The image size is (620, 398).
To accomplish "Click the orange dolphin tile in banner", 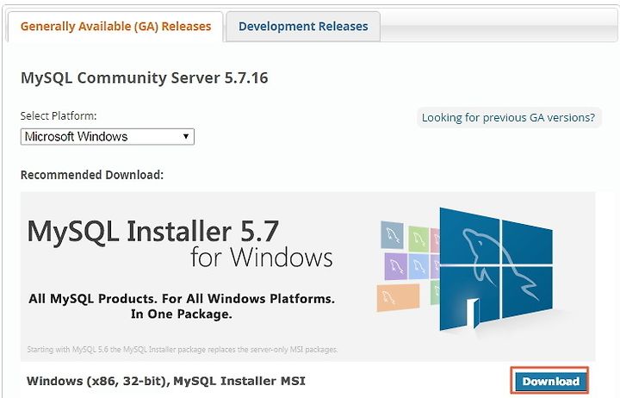I will 398,297.
